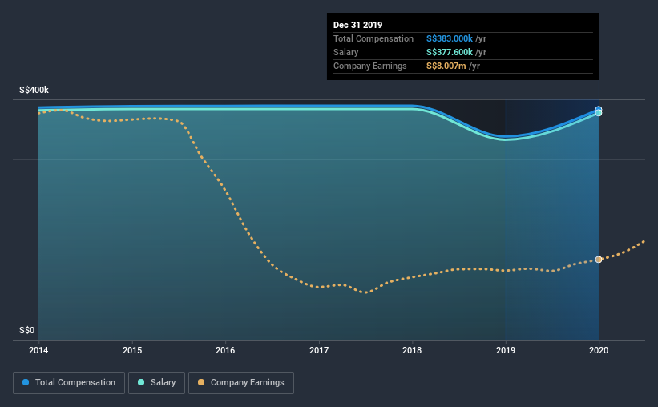Toggle the Salary legend button
Screen dimensions: 658x407
[x=156, y=383]
